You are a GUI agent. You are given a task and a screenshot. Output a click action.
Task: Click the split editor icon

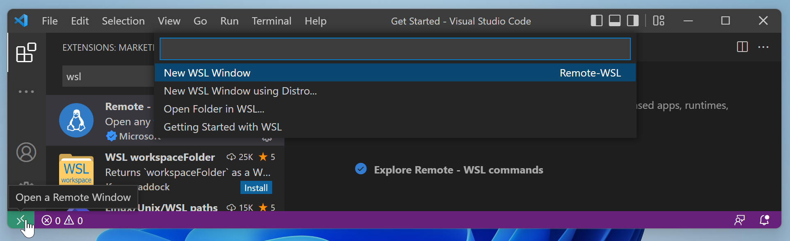point(742,47)
